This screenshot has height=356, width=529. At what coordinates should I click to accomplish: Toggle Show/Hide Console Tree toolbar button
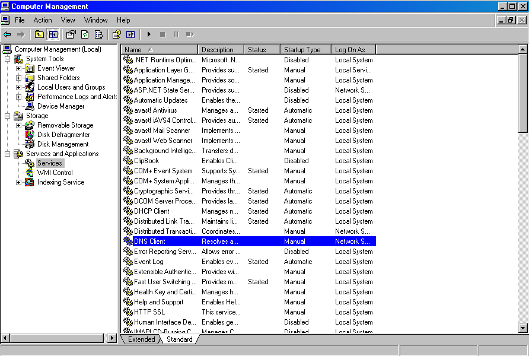click(x=53, y=34)
